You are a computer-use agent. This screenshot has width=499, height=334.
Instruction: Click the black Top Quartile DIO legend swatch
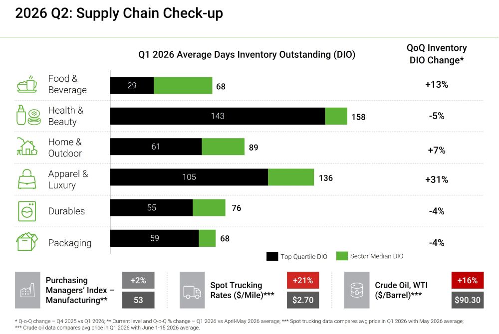272,256
